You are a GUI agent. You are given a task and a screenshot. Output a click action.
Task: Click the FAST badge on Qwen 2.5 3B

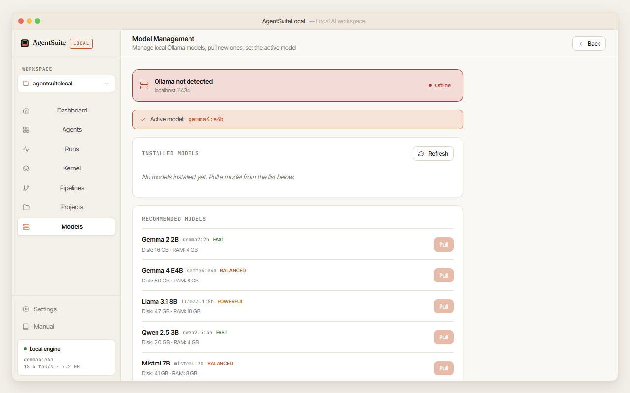click(222, 333)
